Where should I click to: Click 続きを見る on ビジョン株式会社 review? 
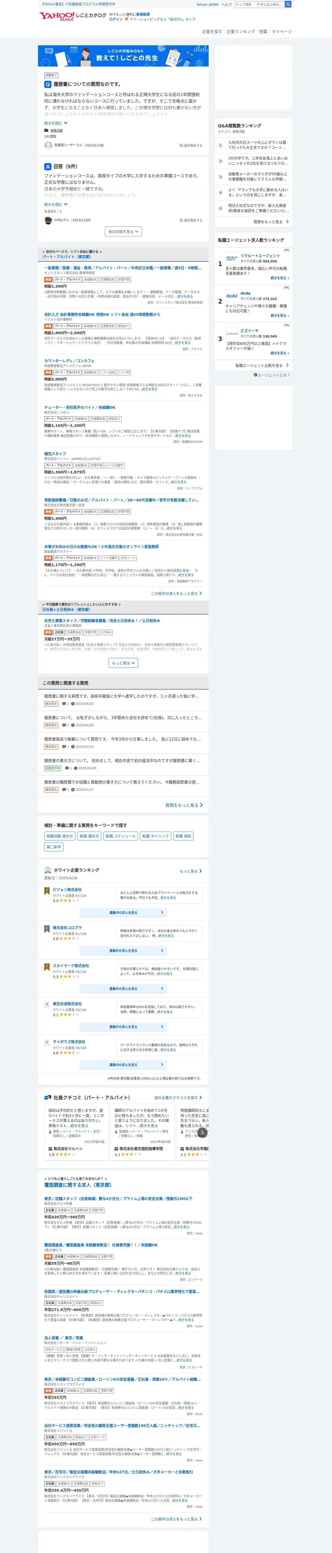[x=168, y=898]
